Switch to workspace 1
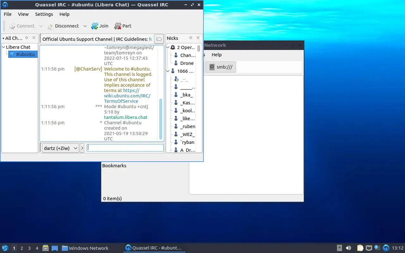405x253 pixels. [x=14, y=248]
